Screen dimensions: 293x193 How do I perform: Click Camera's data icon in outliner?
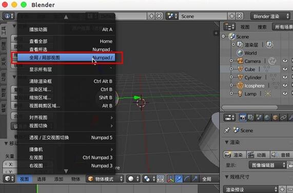pos(272,61)
